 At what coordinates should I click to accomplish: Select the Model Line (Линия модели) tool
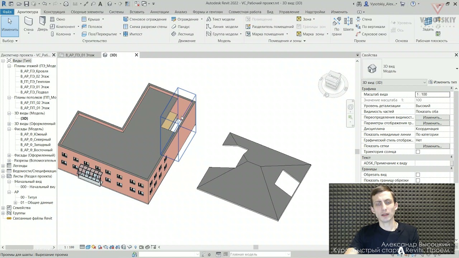[222, 27]
